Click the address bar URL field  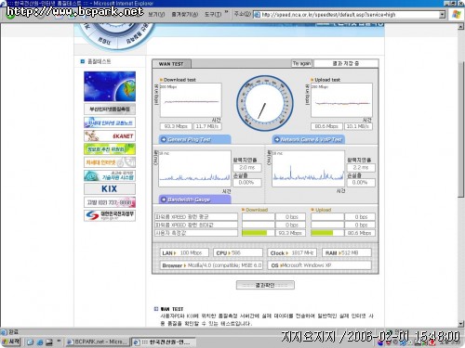pos(350,15)
